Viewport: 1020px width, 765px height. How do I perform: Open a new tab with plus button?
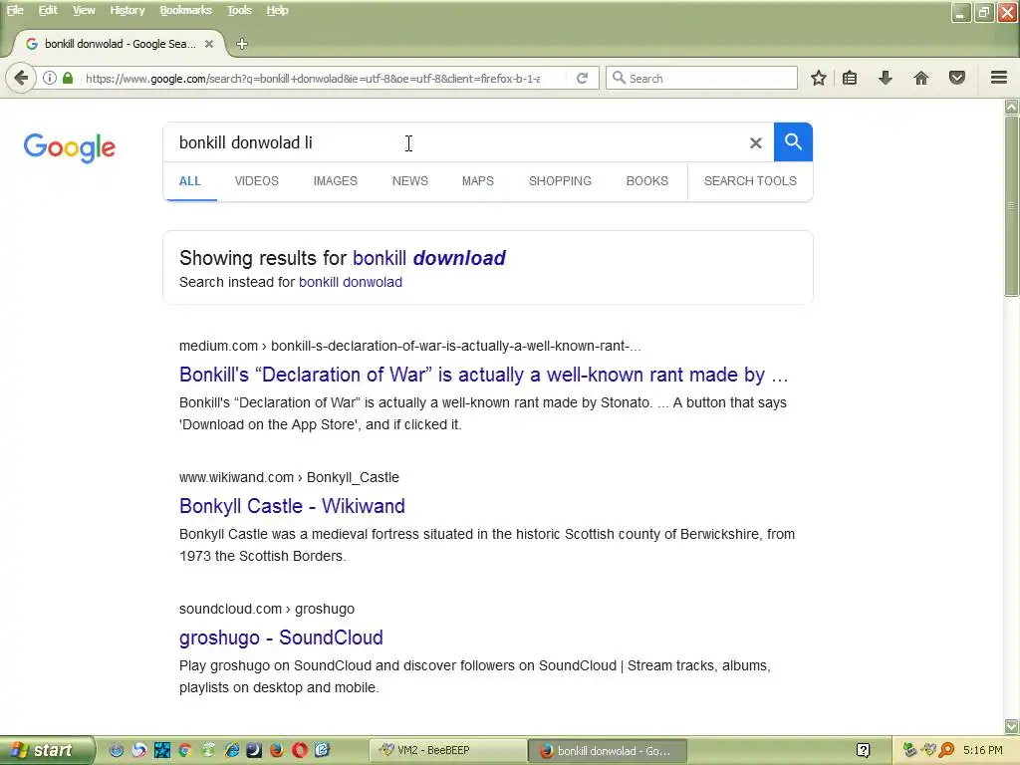click(242, 44)
